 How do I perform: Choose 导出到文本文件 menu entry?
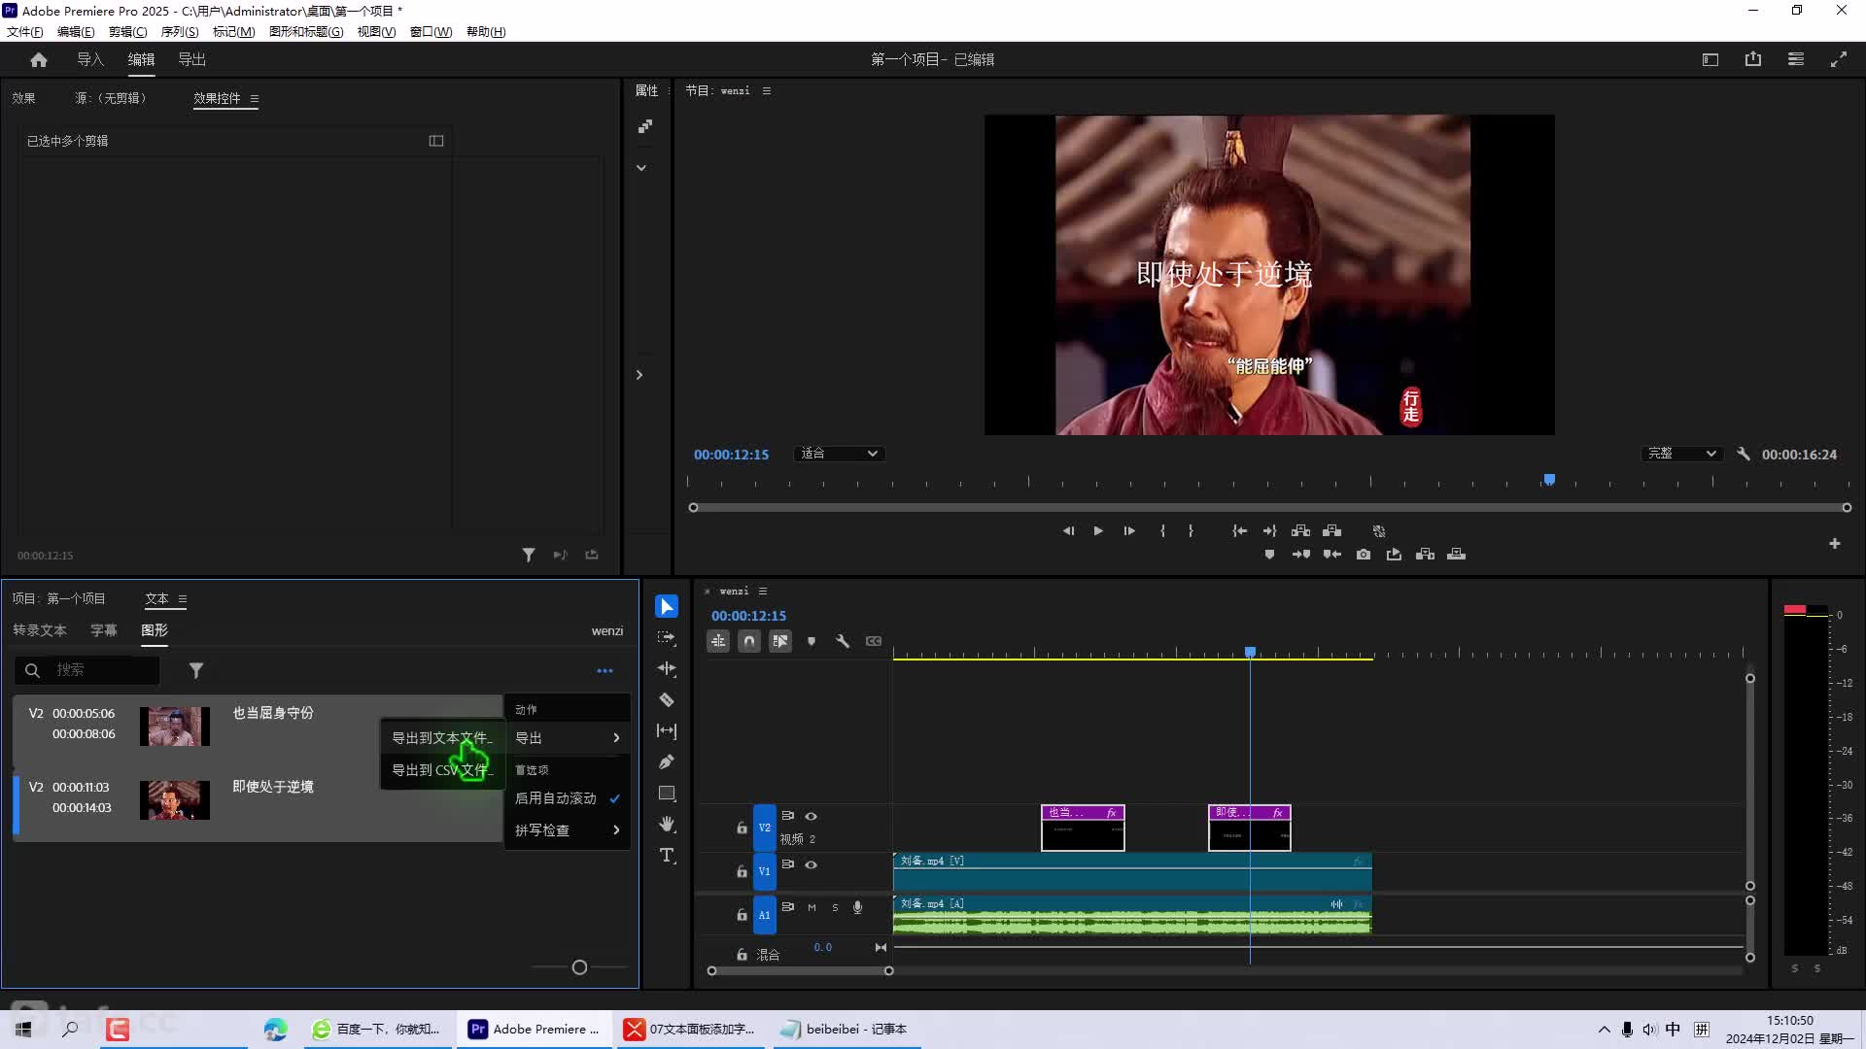[x=442, y=739]
